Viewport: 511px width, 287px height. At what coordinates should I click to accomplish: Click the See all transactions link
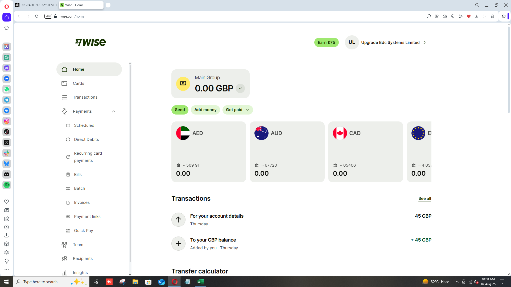tap(425, 199)
